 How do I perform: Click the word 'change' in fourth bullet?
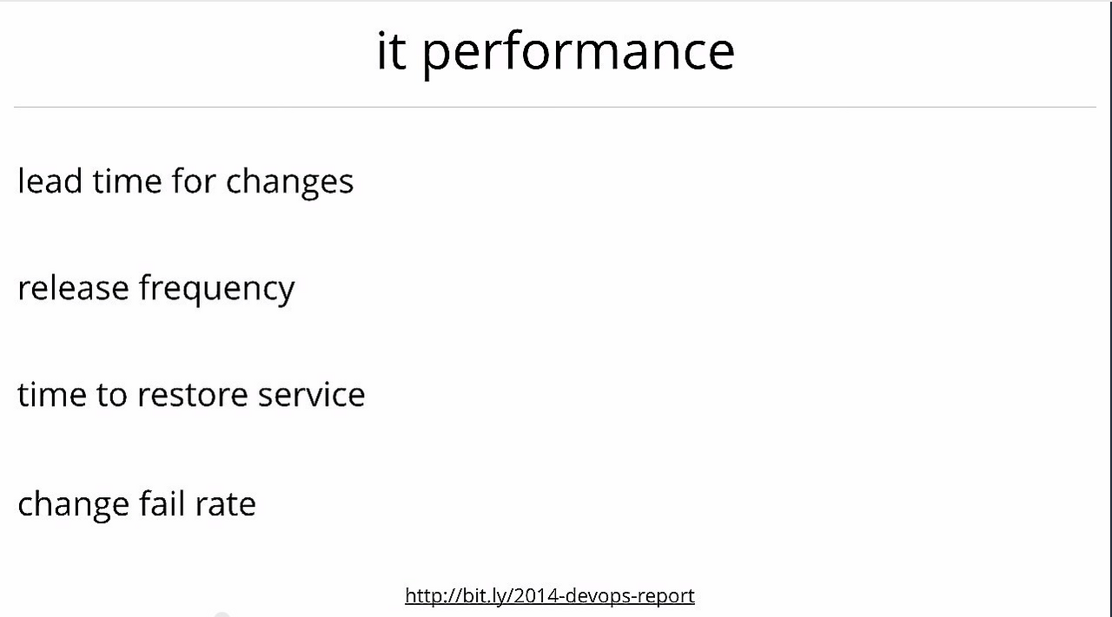[x=74, y=505]
